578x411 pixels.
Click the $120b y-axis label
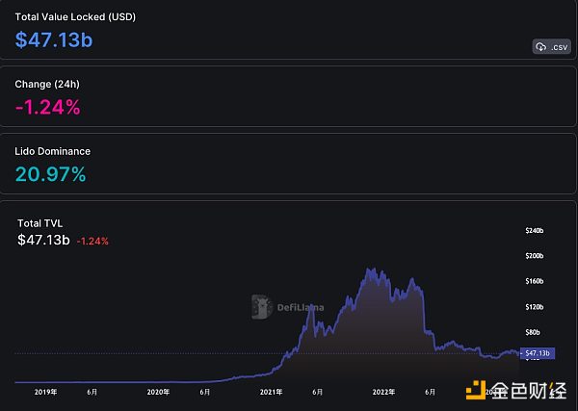coord(534,307)
